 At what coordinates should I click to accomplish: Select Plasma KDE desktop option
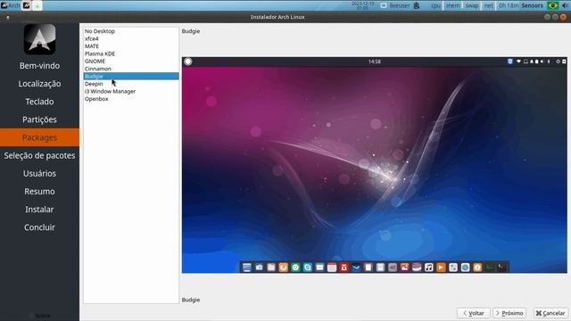(x=131, y=53)
